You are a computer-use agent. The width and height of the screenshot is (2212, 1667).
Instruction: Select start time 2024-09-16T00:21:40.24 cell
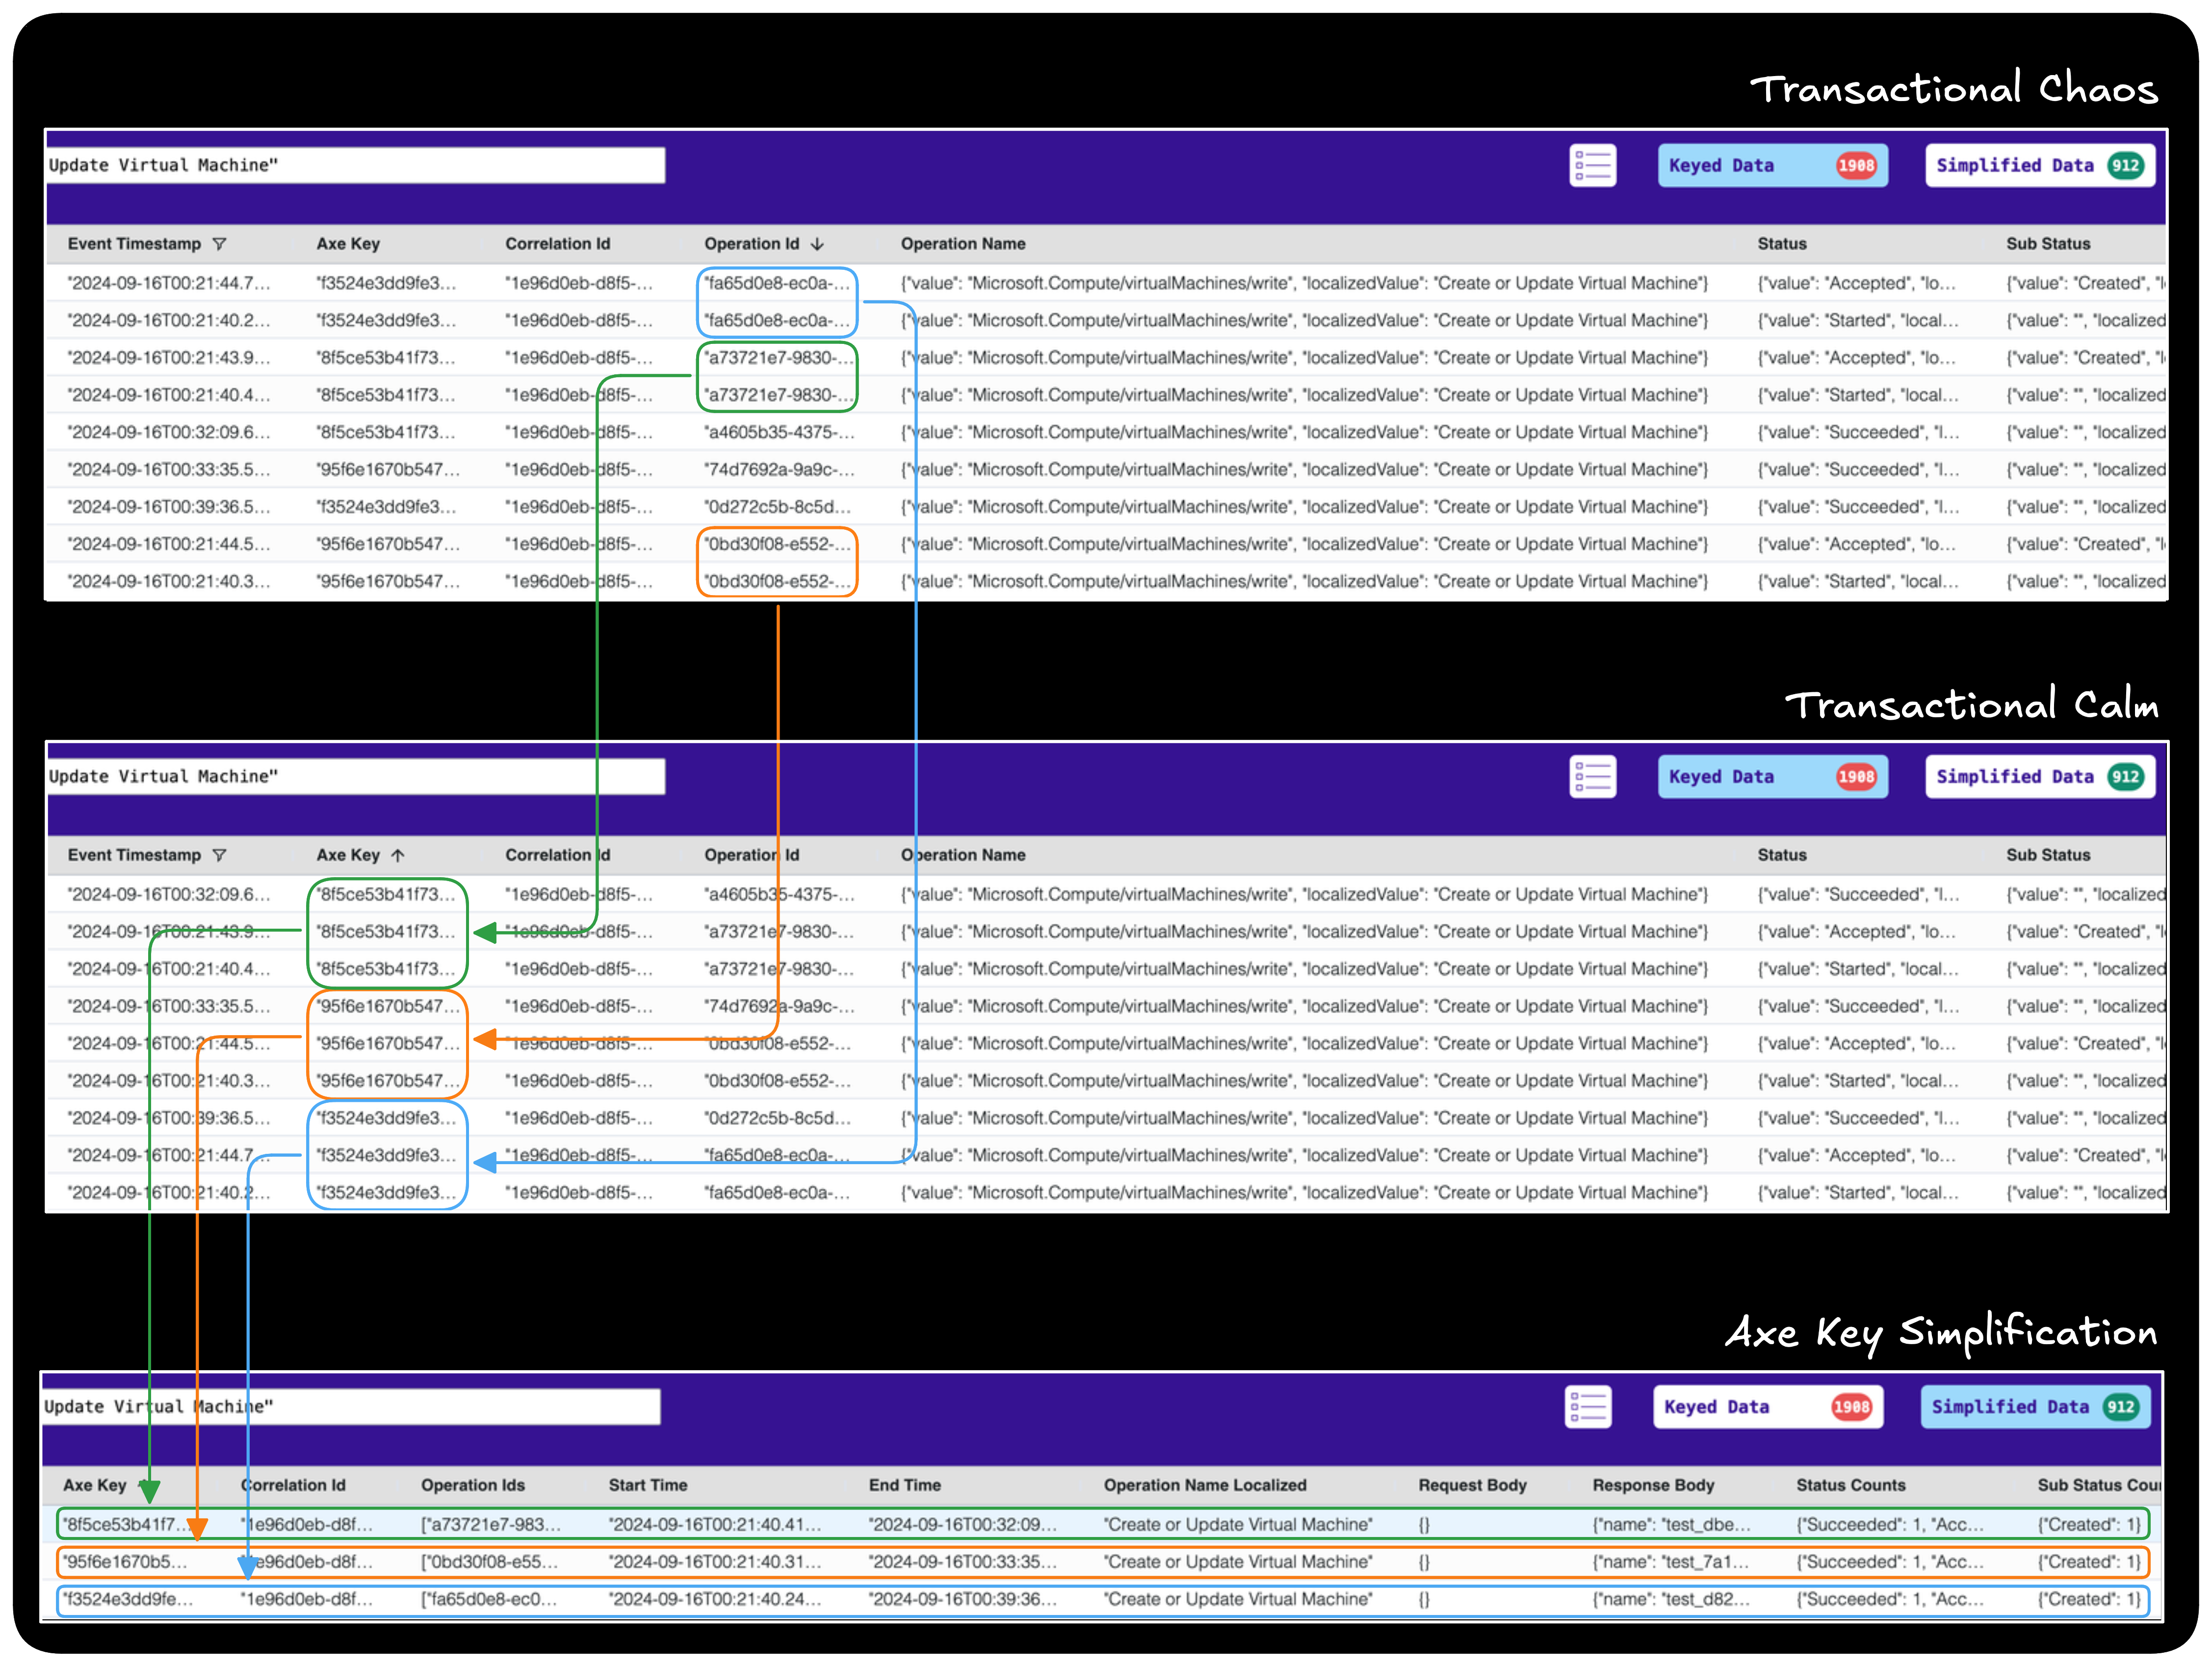(715, 1599)
